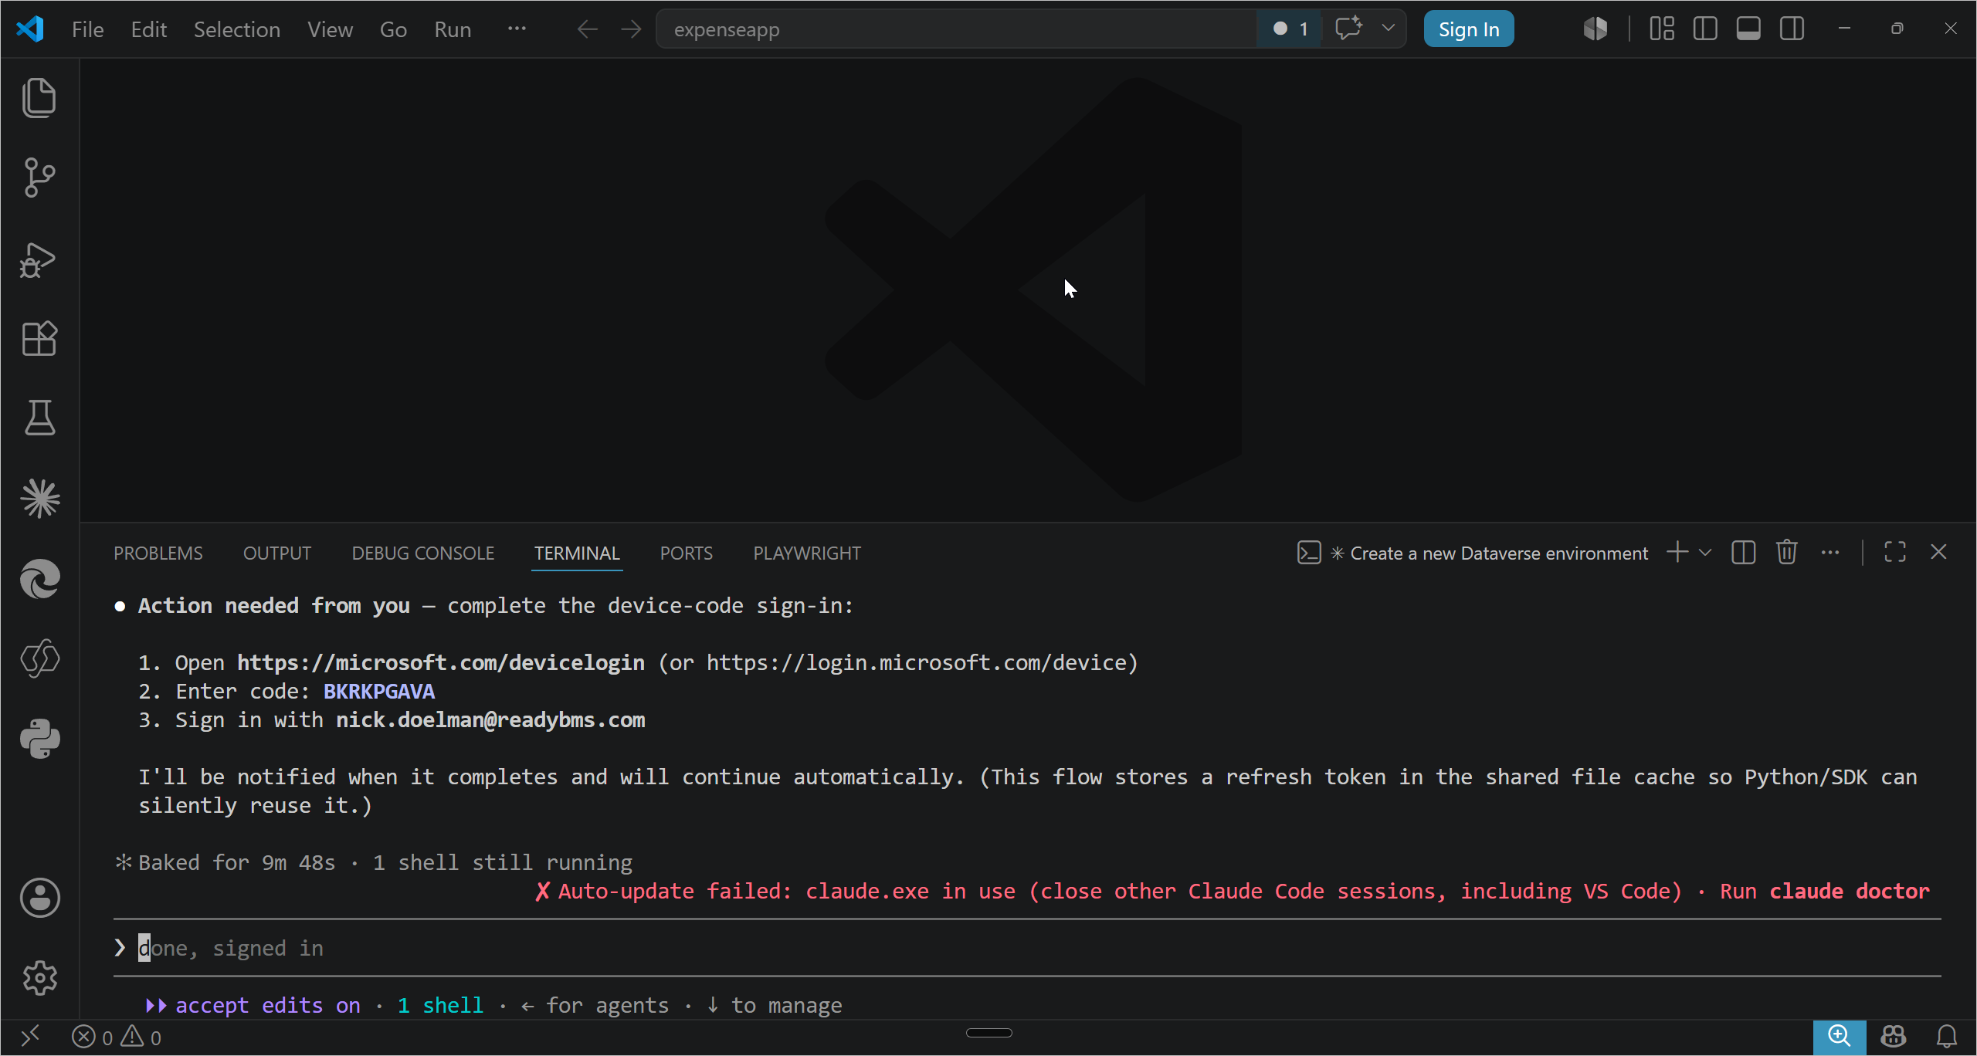Open the login.microsoft.com/device link
Image resolution: width=1977 pixels, height=1056 pixels.
tap(917, 663)
